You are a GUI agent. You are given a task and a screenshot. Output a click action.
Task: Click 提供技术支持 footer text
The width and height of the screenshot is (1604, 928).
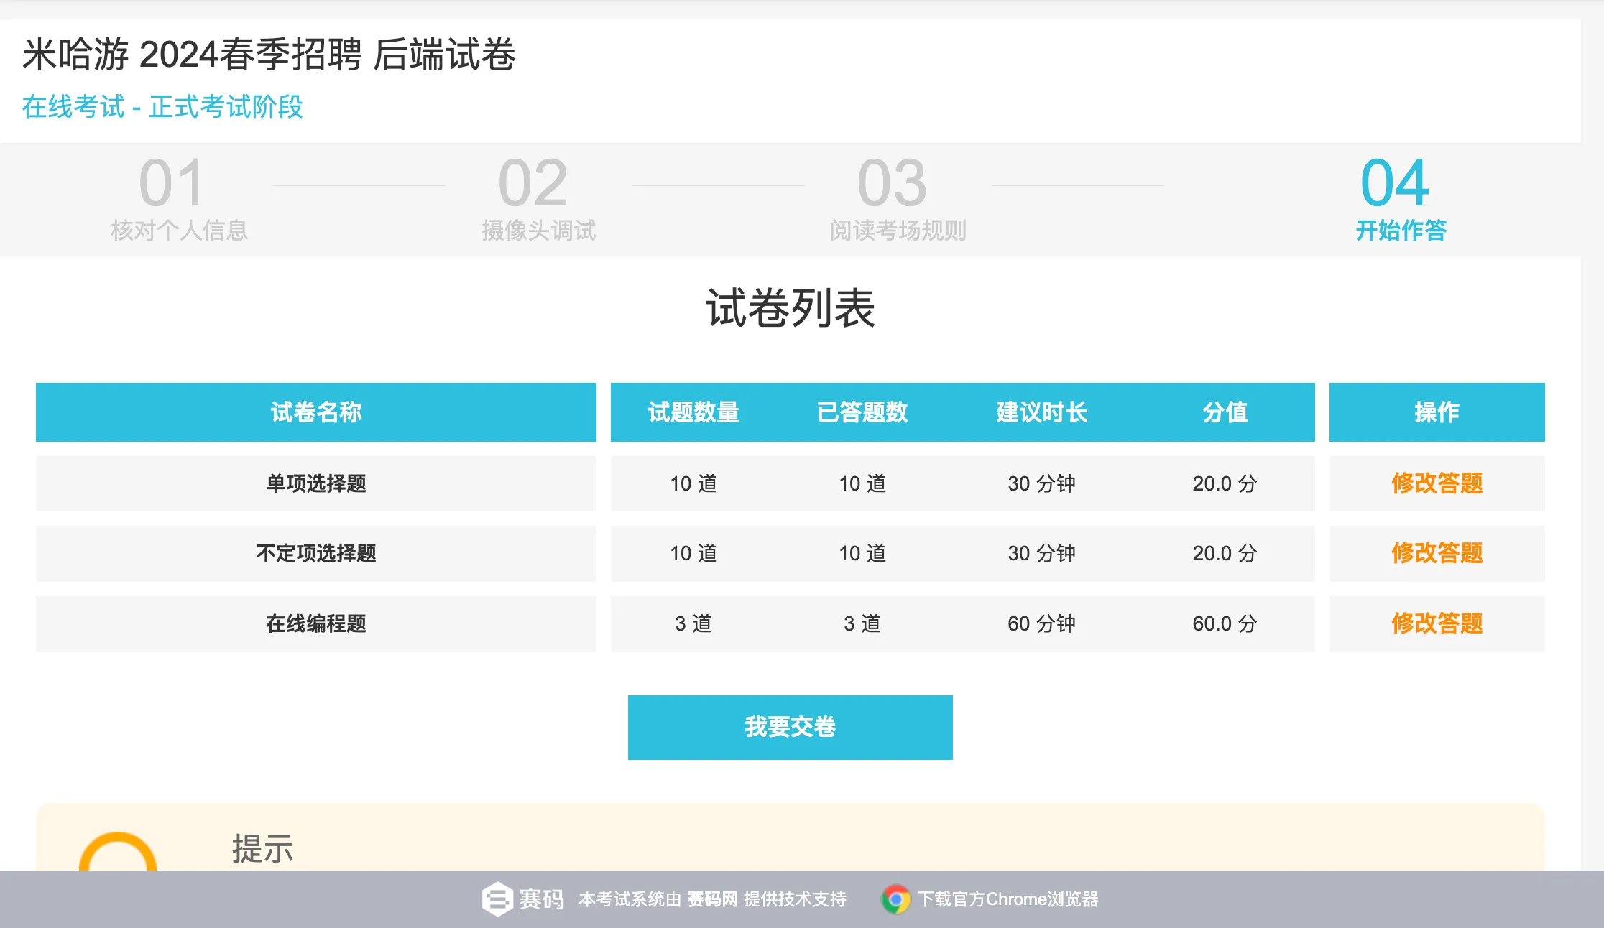coord(795,899)
